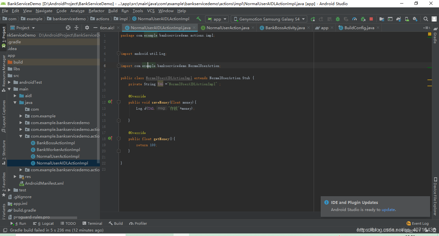
Task: Click the Search Everywhere magnifier icon
Action: [426, 19]
